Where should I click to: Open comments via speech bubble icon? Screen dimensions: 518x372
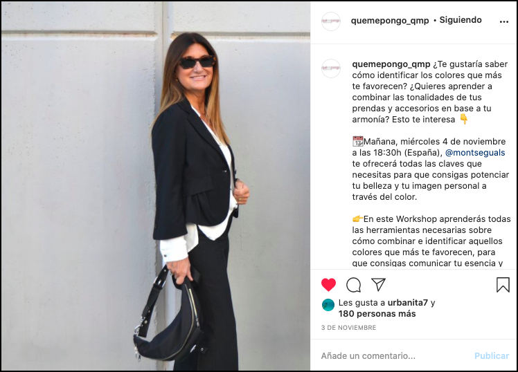click(353, 285)
